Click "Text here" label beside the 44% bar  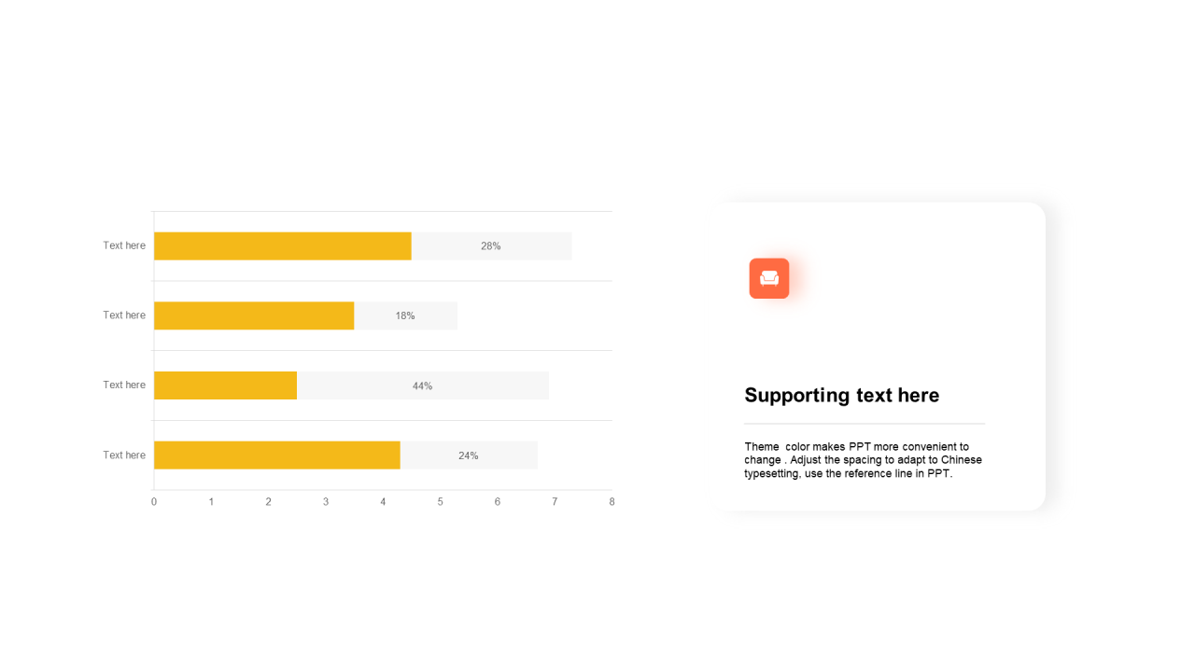[124, 385]
